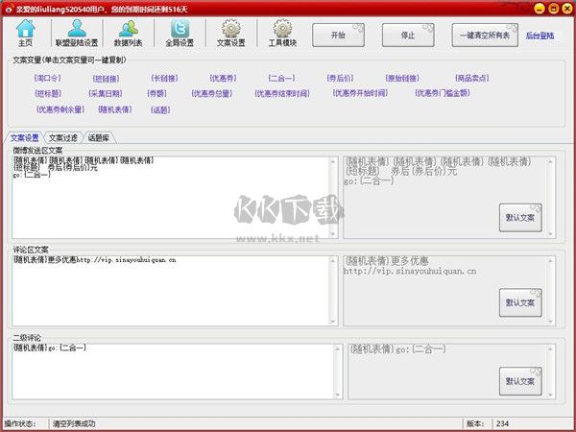Open 文案设置 gear icon in toolbar
This screenshot has width=576, height=432.
point(231,33)
